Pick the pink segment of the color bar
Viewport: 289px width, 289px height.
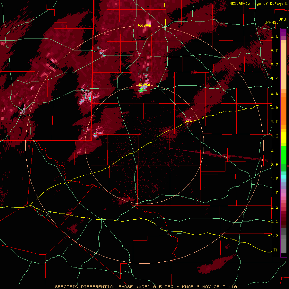click(284, 195)
